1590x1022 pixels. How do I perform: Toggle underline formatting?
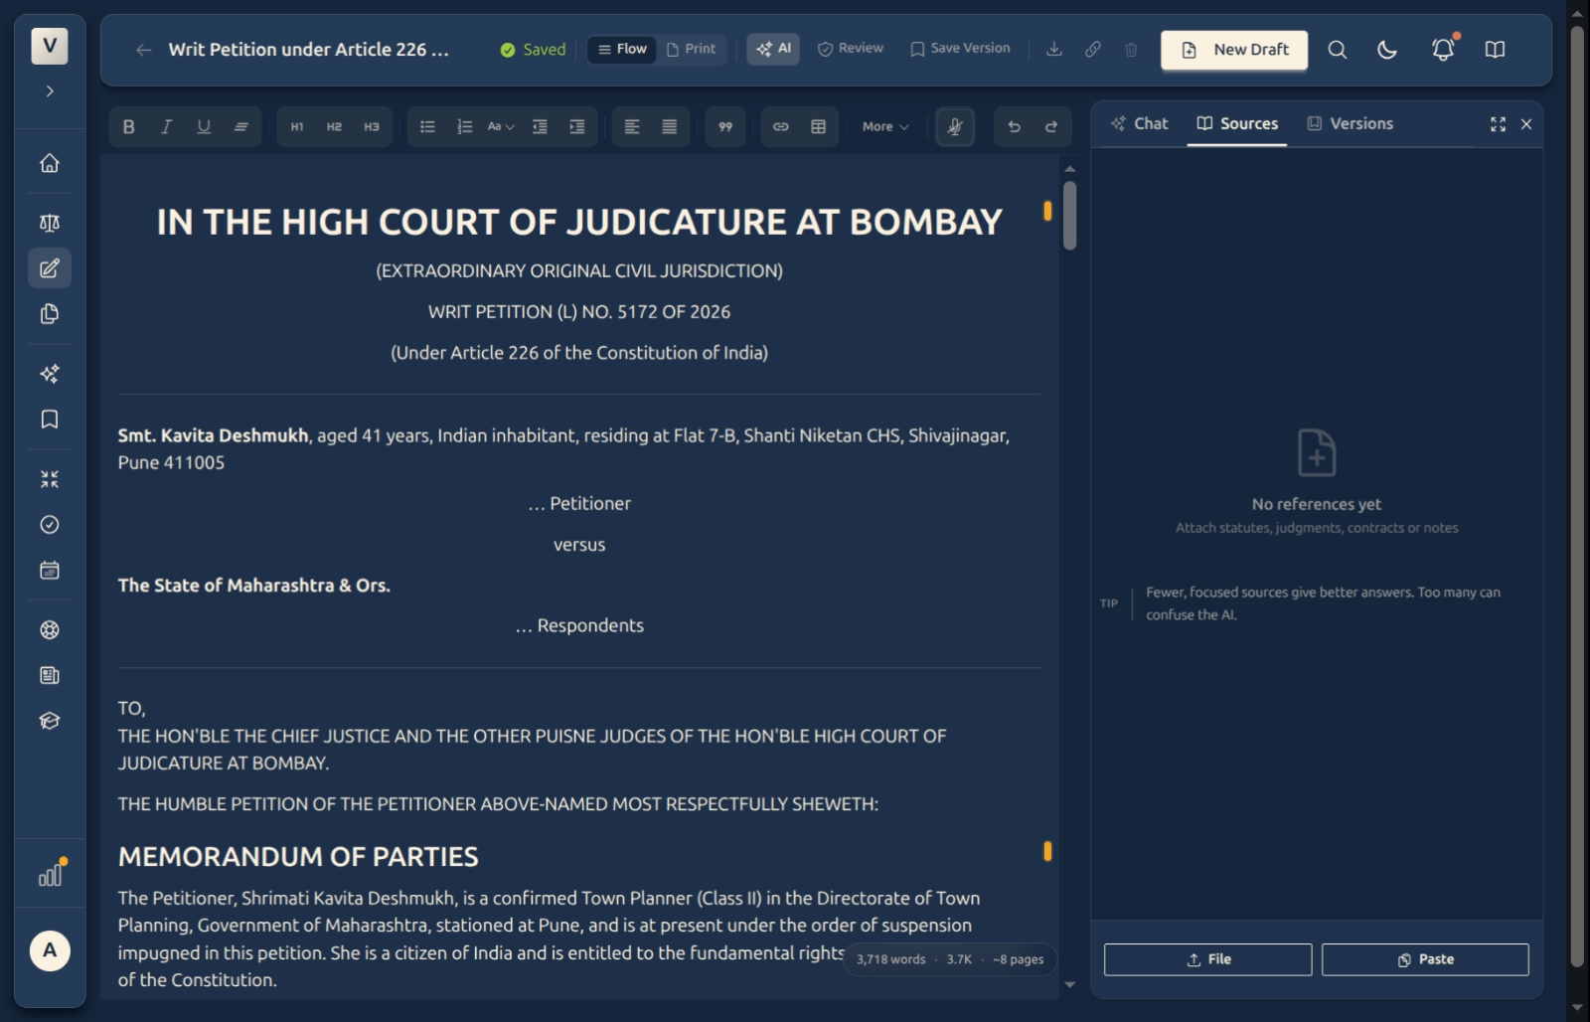[x=204, y=126]
